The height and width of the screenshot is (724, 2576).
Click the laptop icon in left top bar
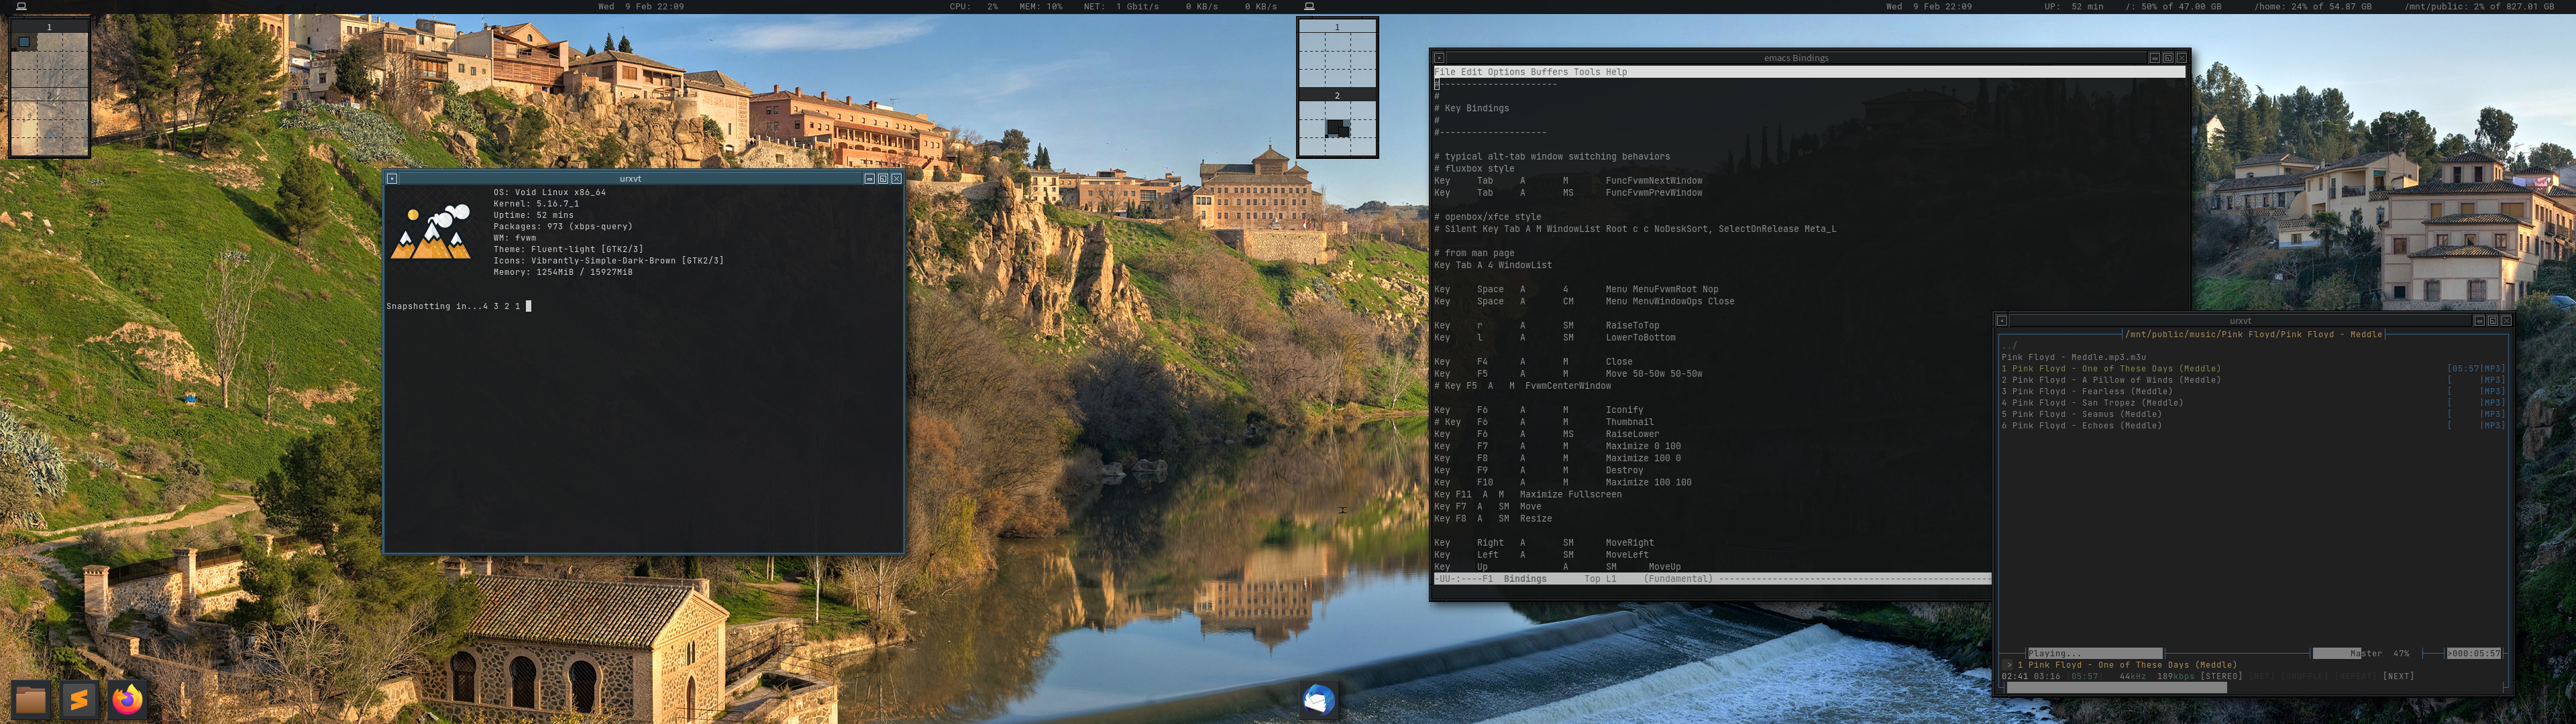click(x=21, y=6)
